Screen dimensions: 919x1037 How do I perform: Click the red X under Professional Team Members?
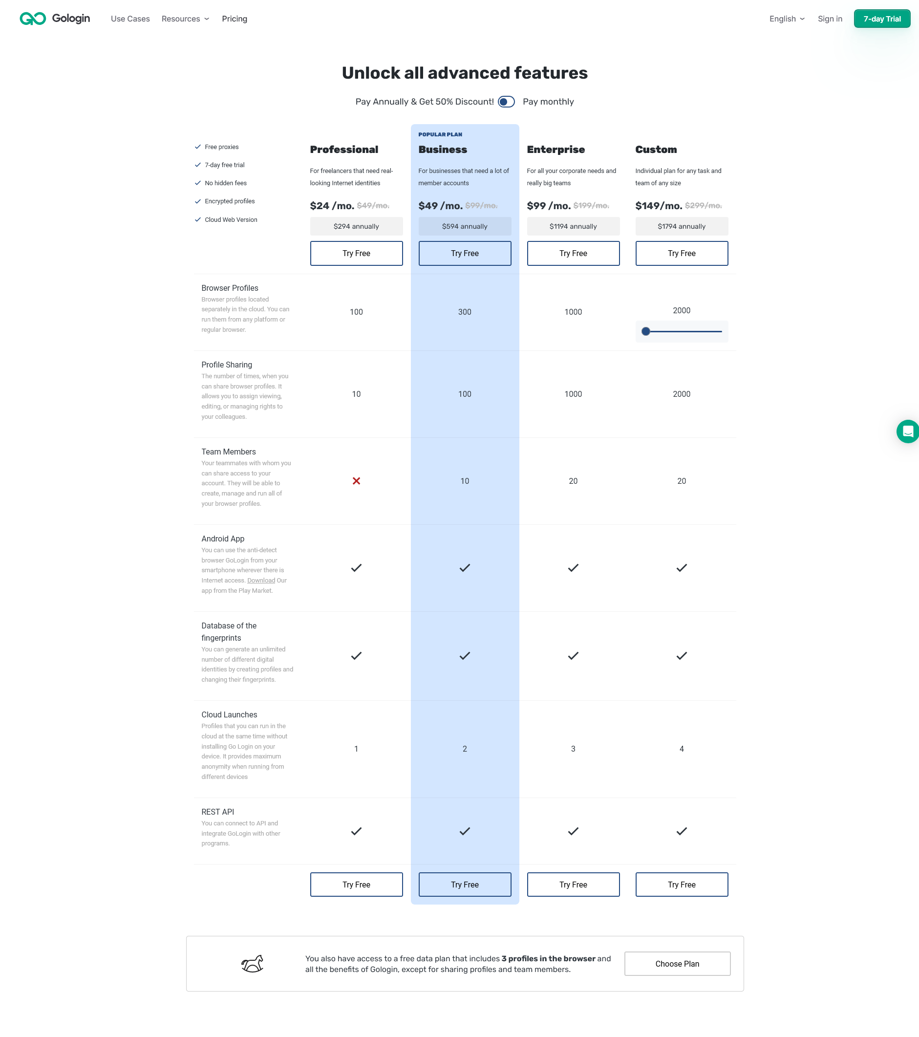tap(356, 480)
